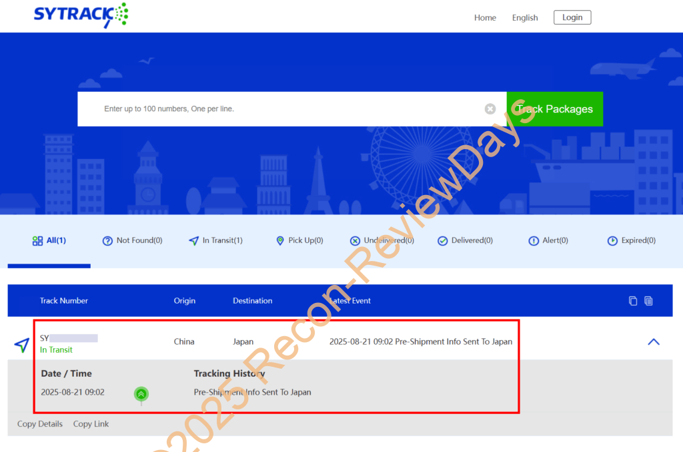683x452 pixels.
Task: Click into the tracking numbers input field
Action: pos(287,109)
